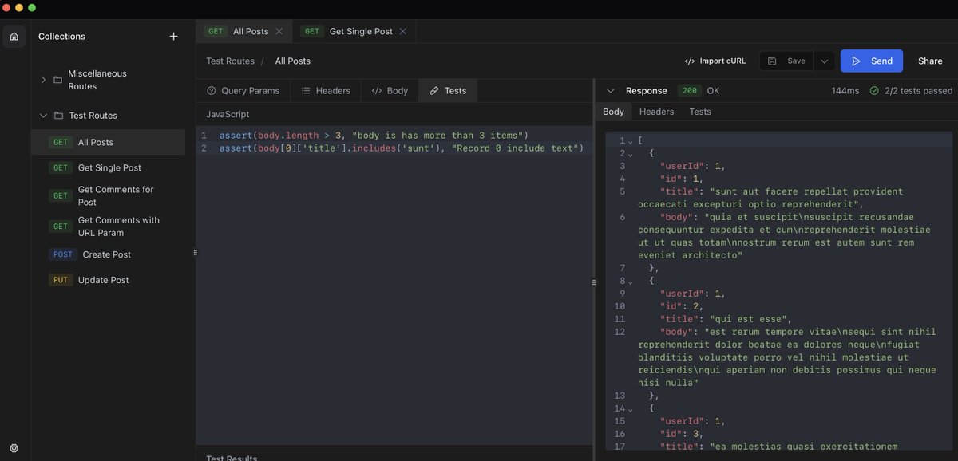Open settings gear at bottom left
Screen dimensions: 958x461
(x=14, y=448)
